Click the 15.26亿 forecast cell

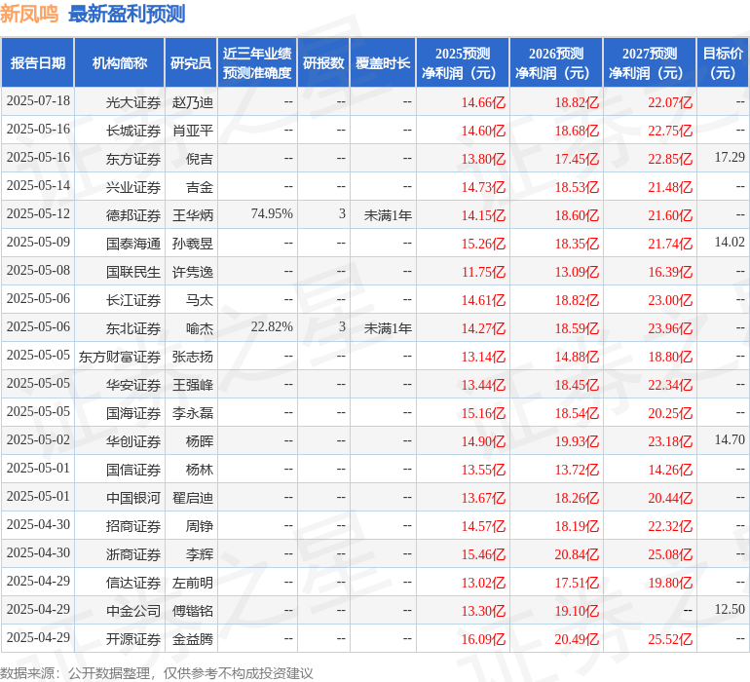coord(483,244)
